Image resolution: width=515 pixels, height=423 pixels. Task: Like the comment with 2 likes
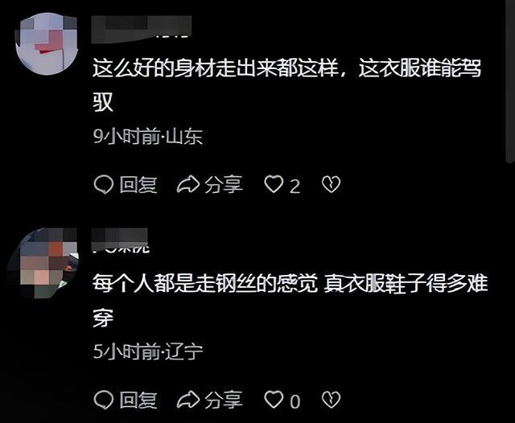click(274, 184)
